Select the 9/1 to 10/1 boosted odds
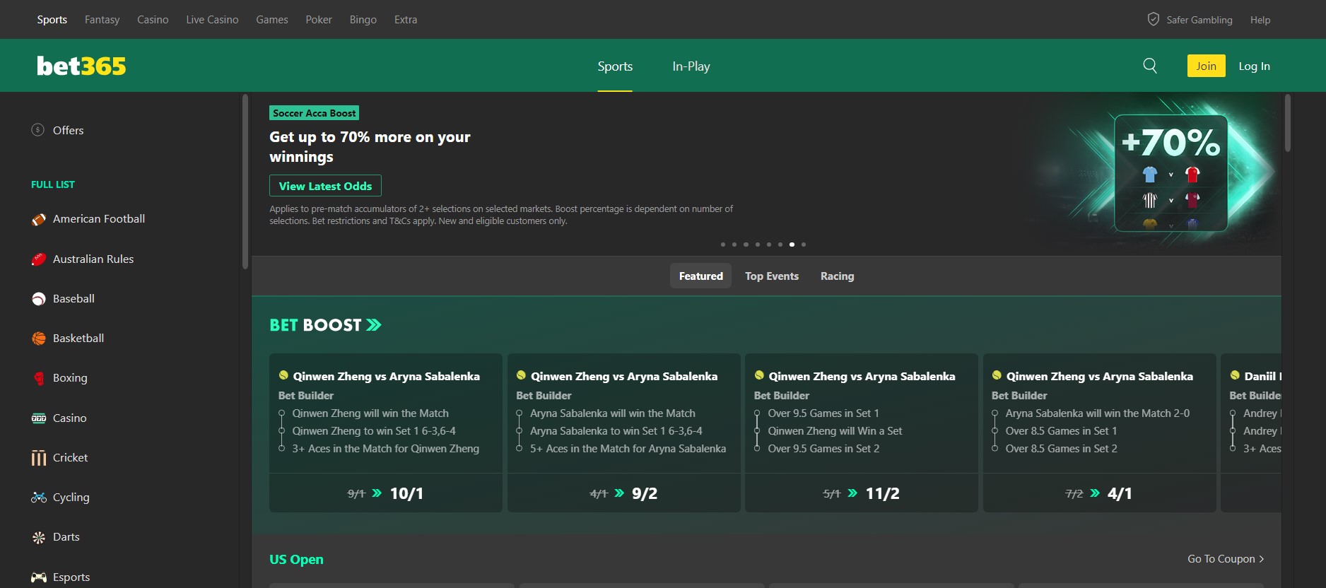 click(386, 493)
